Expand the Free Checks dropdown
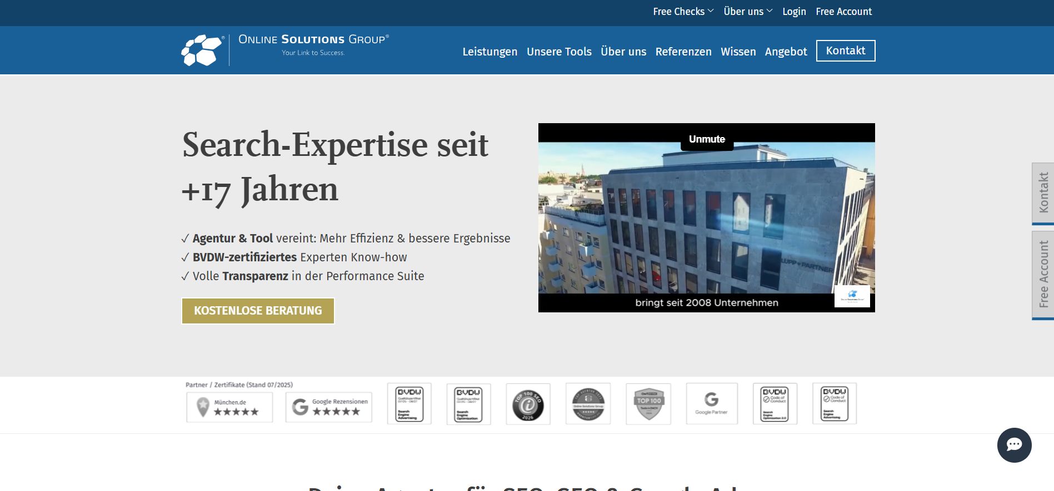Viewport: 1054px width, 491px height. [683, 12]
